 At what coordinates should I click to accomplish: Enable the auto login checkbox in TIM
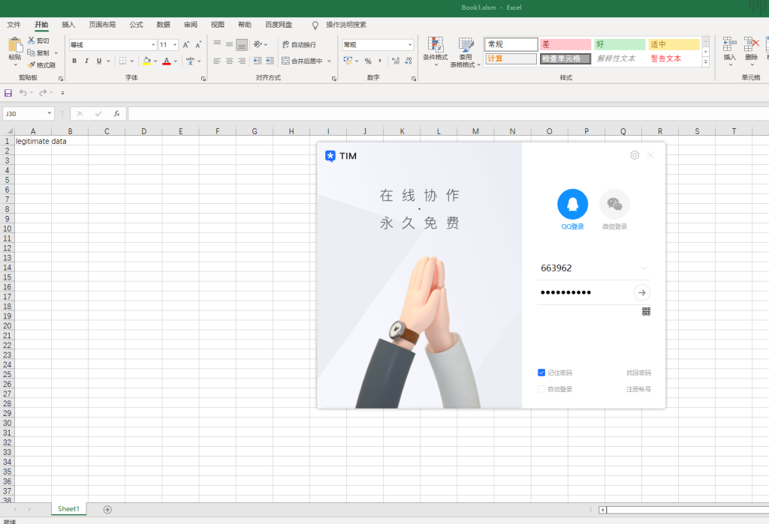point(541,389)
